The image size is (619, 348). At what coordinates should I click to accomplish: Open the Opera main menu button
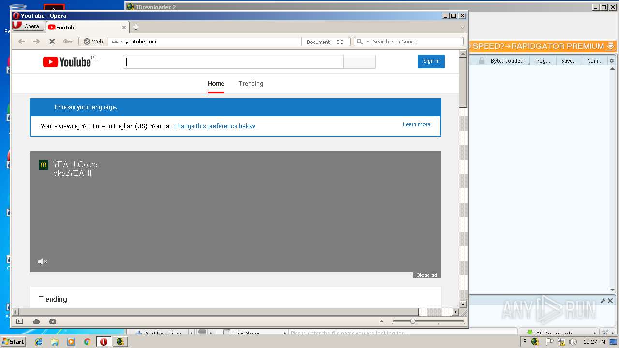coord(27,27)
